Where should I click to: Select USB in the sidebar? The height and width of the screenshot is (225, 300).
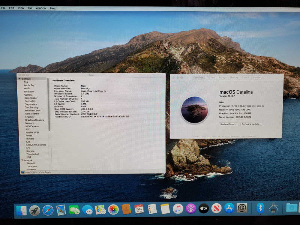[29, 157]
